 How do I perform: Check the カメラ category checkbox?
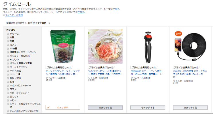8,45
